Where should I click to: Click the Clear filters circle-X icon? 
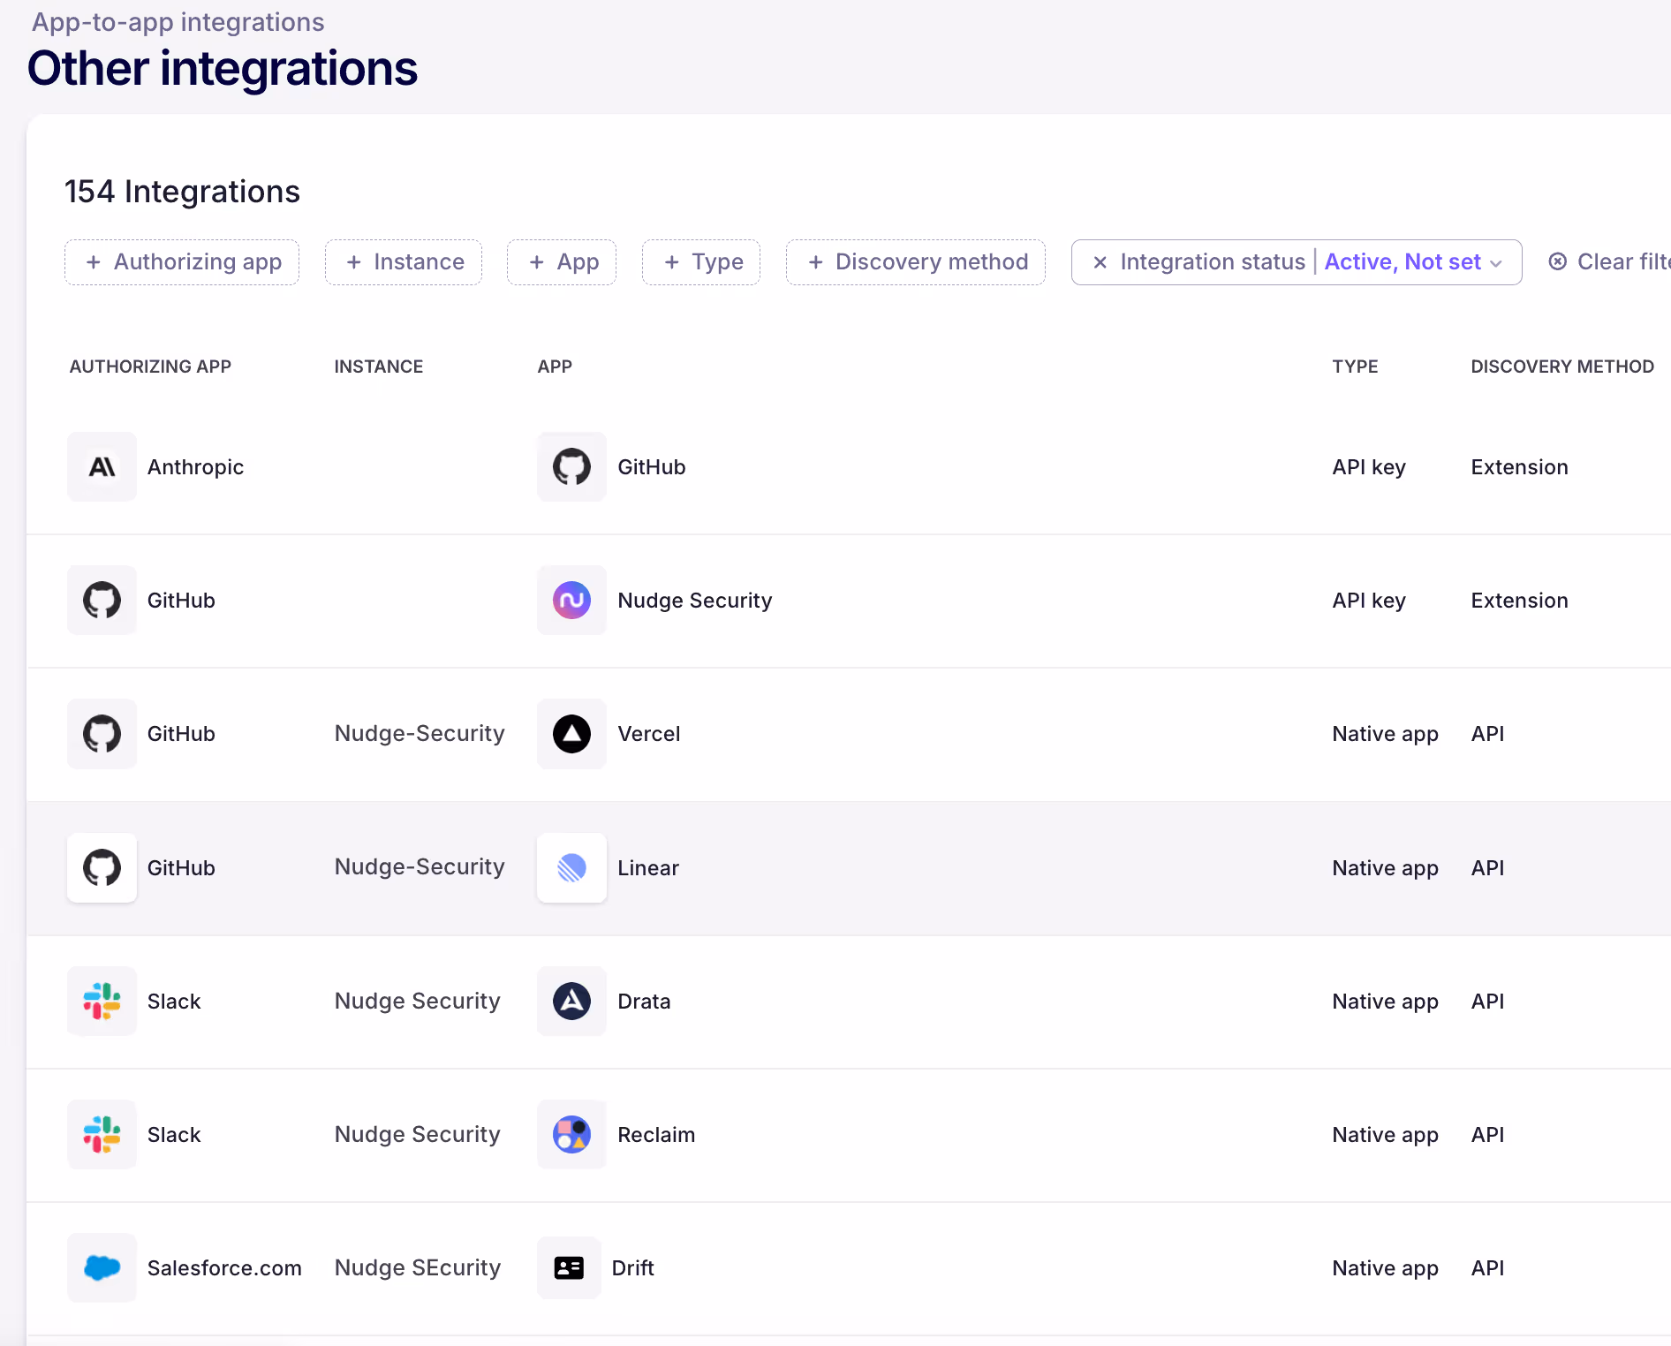pyautogui.click(x=1558, y=261)
